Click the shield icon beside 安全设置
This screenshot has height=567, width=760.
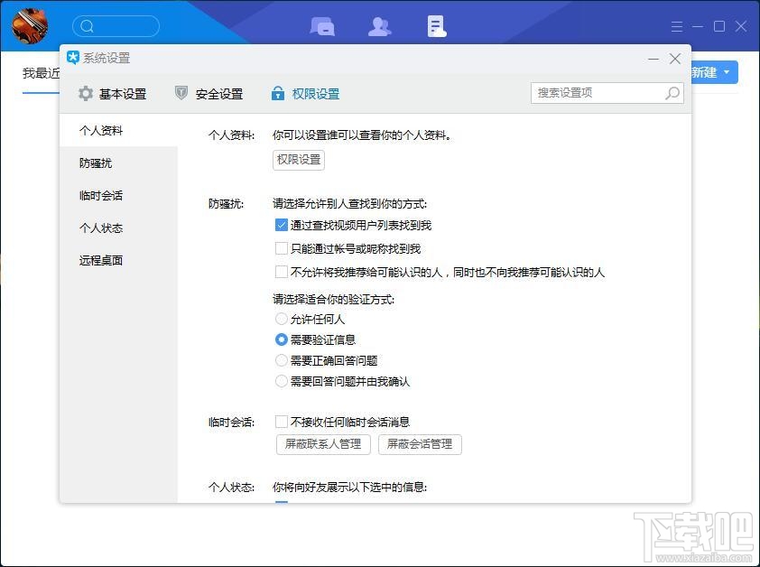tap(181, 92)
